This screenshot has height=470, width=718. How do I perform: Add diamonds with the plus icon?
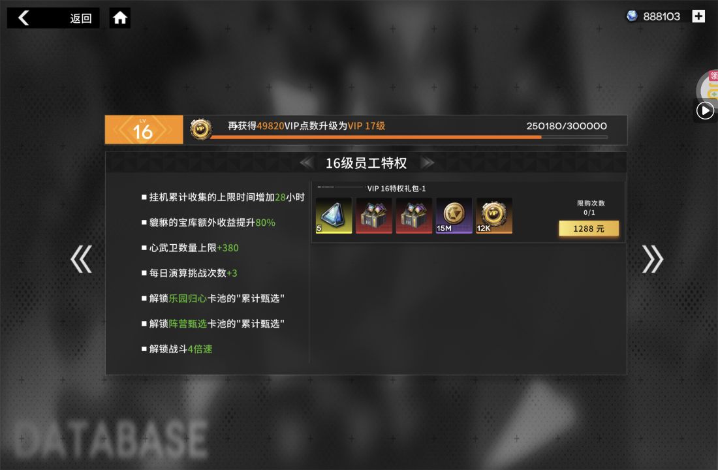tap(698, 16)
